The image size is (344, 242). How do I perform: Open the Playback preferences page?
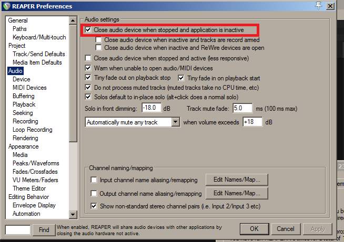[24, 104]
